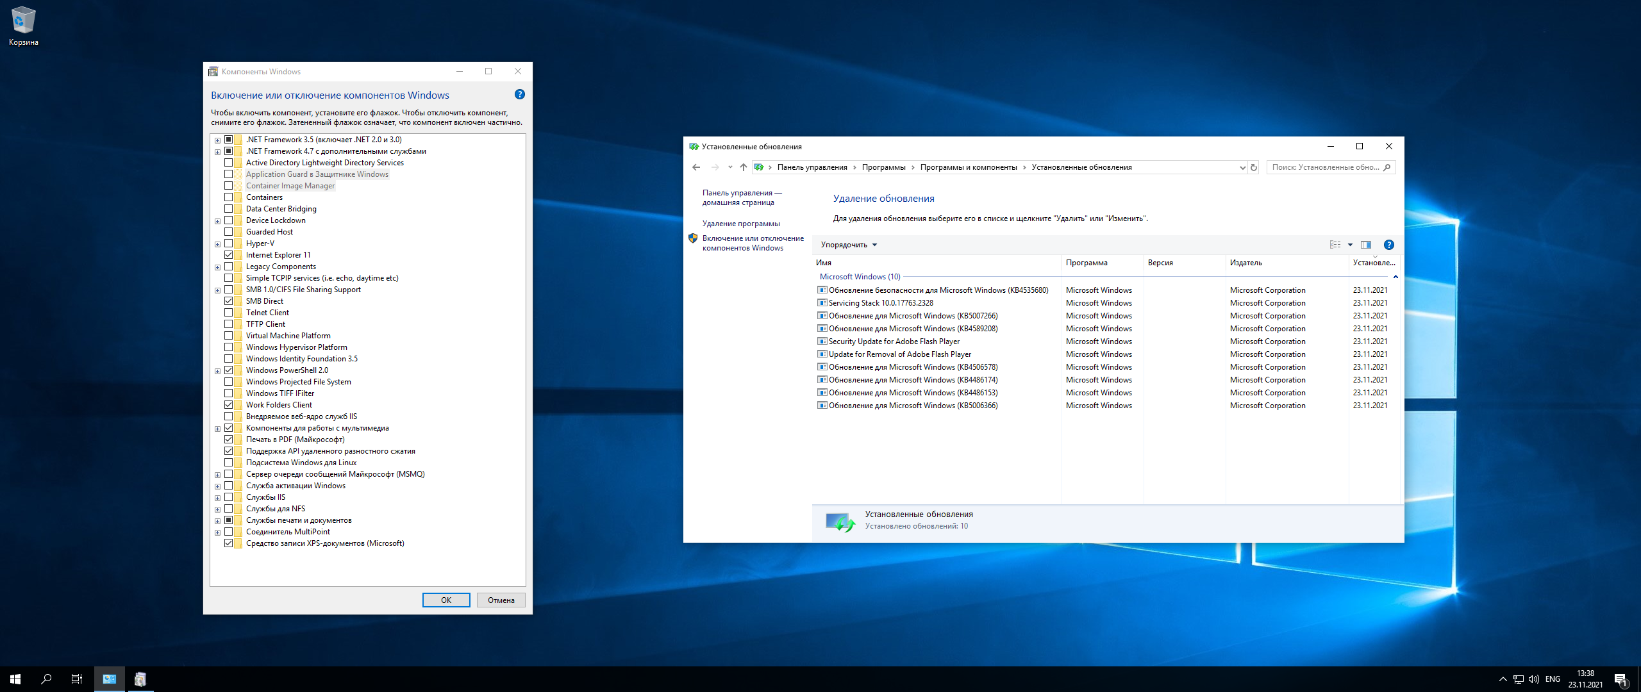The height and width of the screenshot is (692, 1641).
Task: Click the network icon in system tray
Action: (x=1519, y=679)
